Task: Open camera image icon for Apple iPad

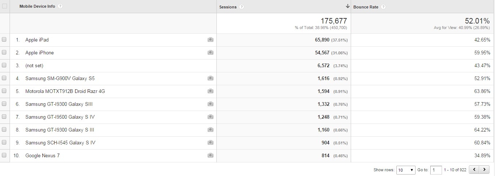Action: click(210, 40)
